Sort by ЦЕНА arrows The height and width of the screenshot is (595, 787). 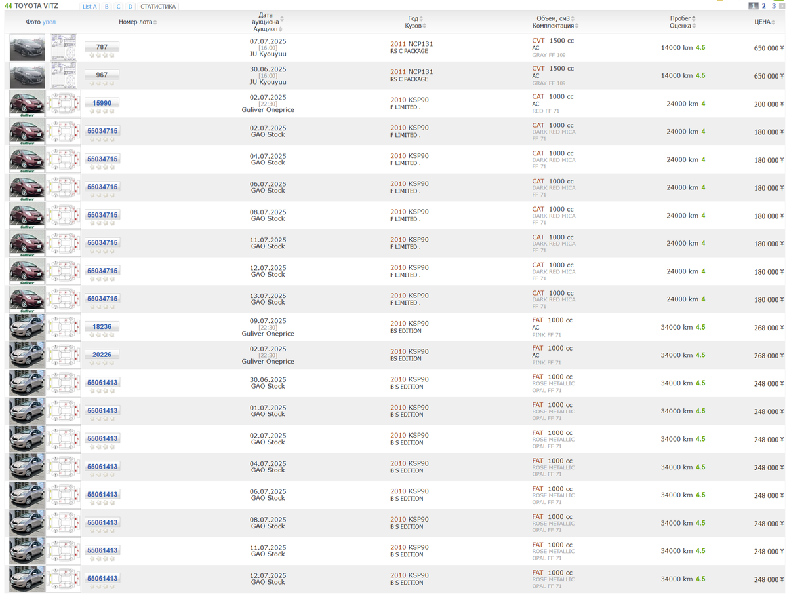[x=773, y=22]
